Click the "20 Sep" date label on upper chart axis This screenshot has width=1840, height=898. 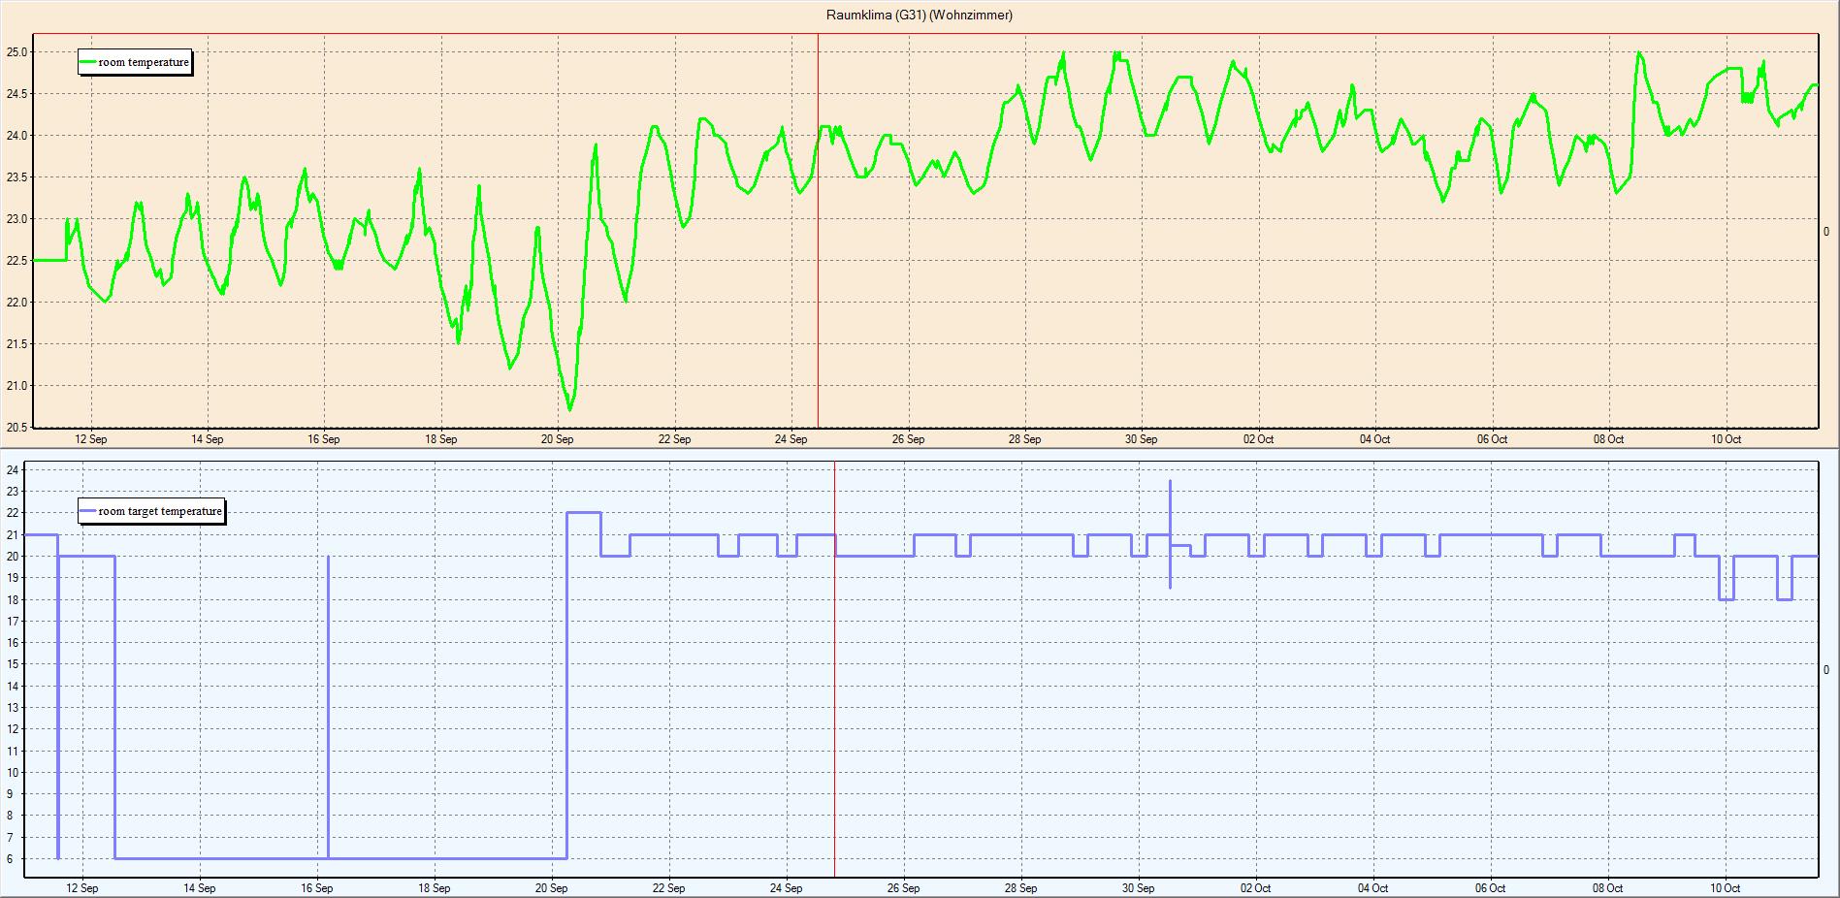pyautogui.click(x=557, y=439)
